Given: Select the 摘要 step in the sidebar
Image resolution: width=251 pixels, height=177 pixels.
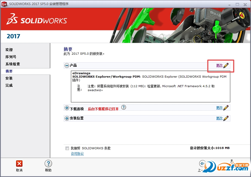Looking at the screenshot, I should click(9, 71).
